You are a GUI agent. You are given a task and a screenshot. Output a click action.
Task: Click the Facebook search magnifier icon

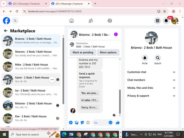click(x=15, y=21)
